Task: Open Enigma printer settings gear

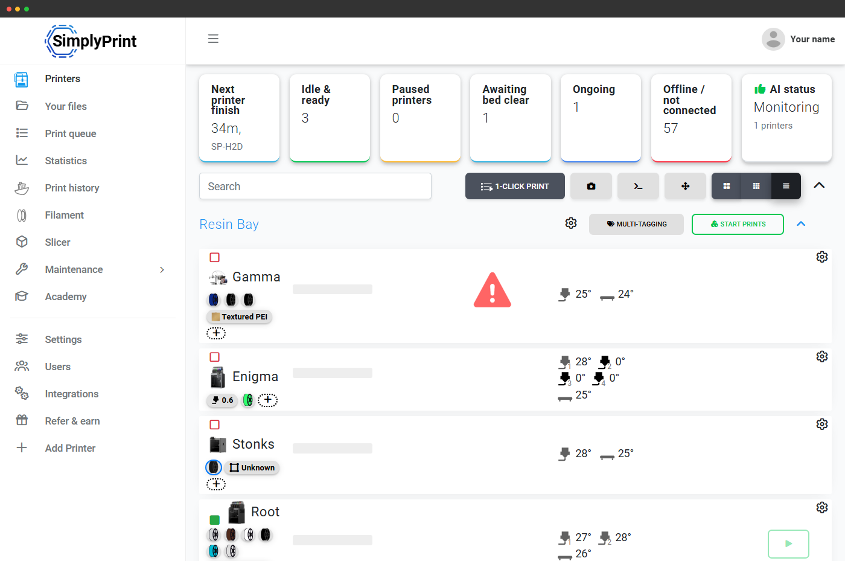Action: [x=822, y=356]
